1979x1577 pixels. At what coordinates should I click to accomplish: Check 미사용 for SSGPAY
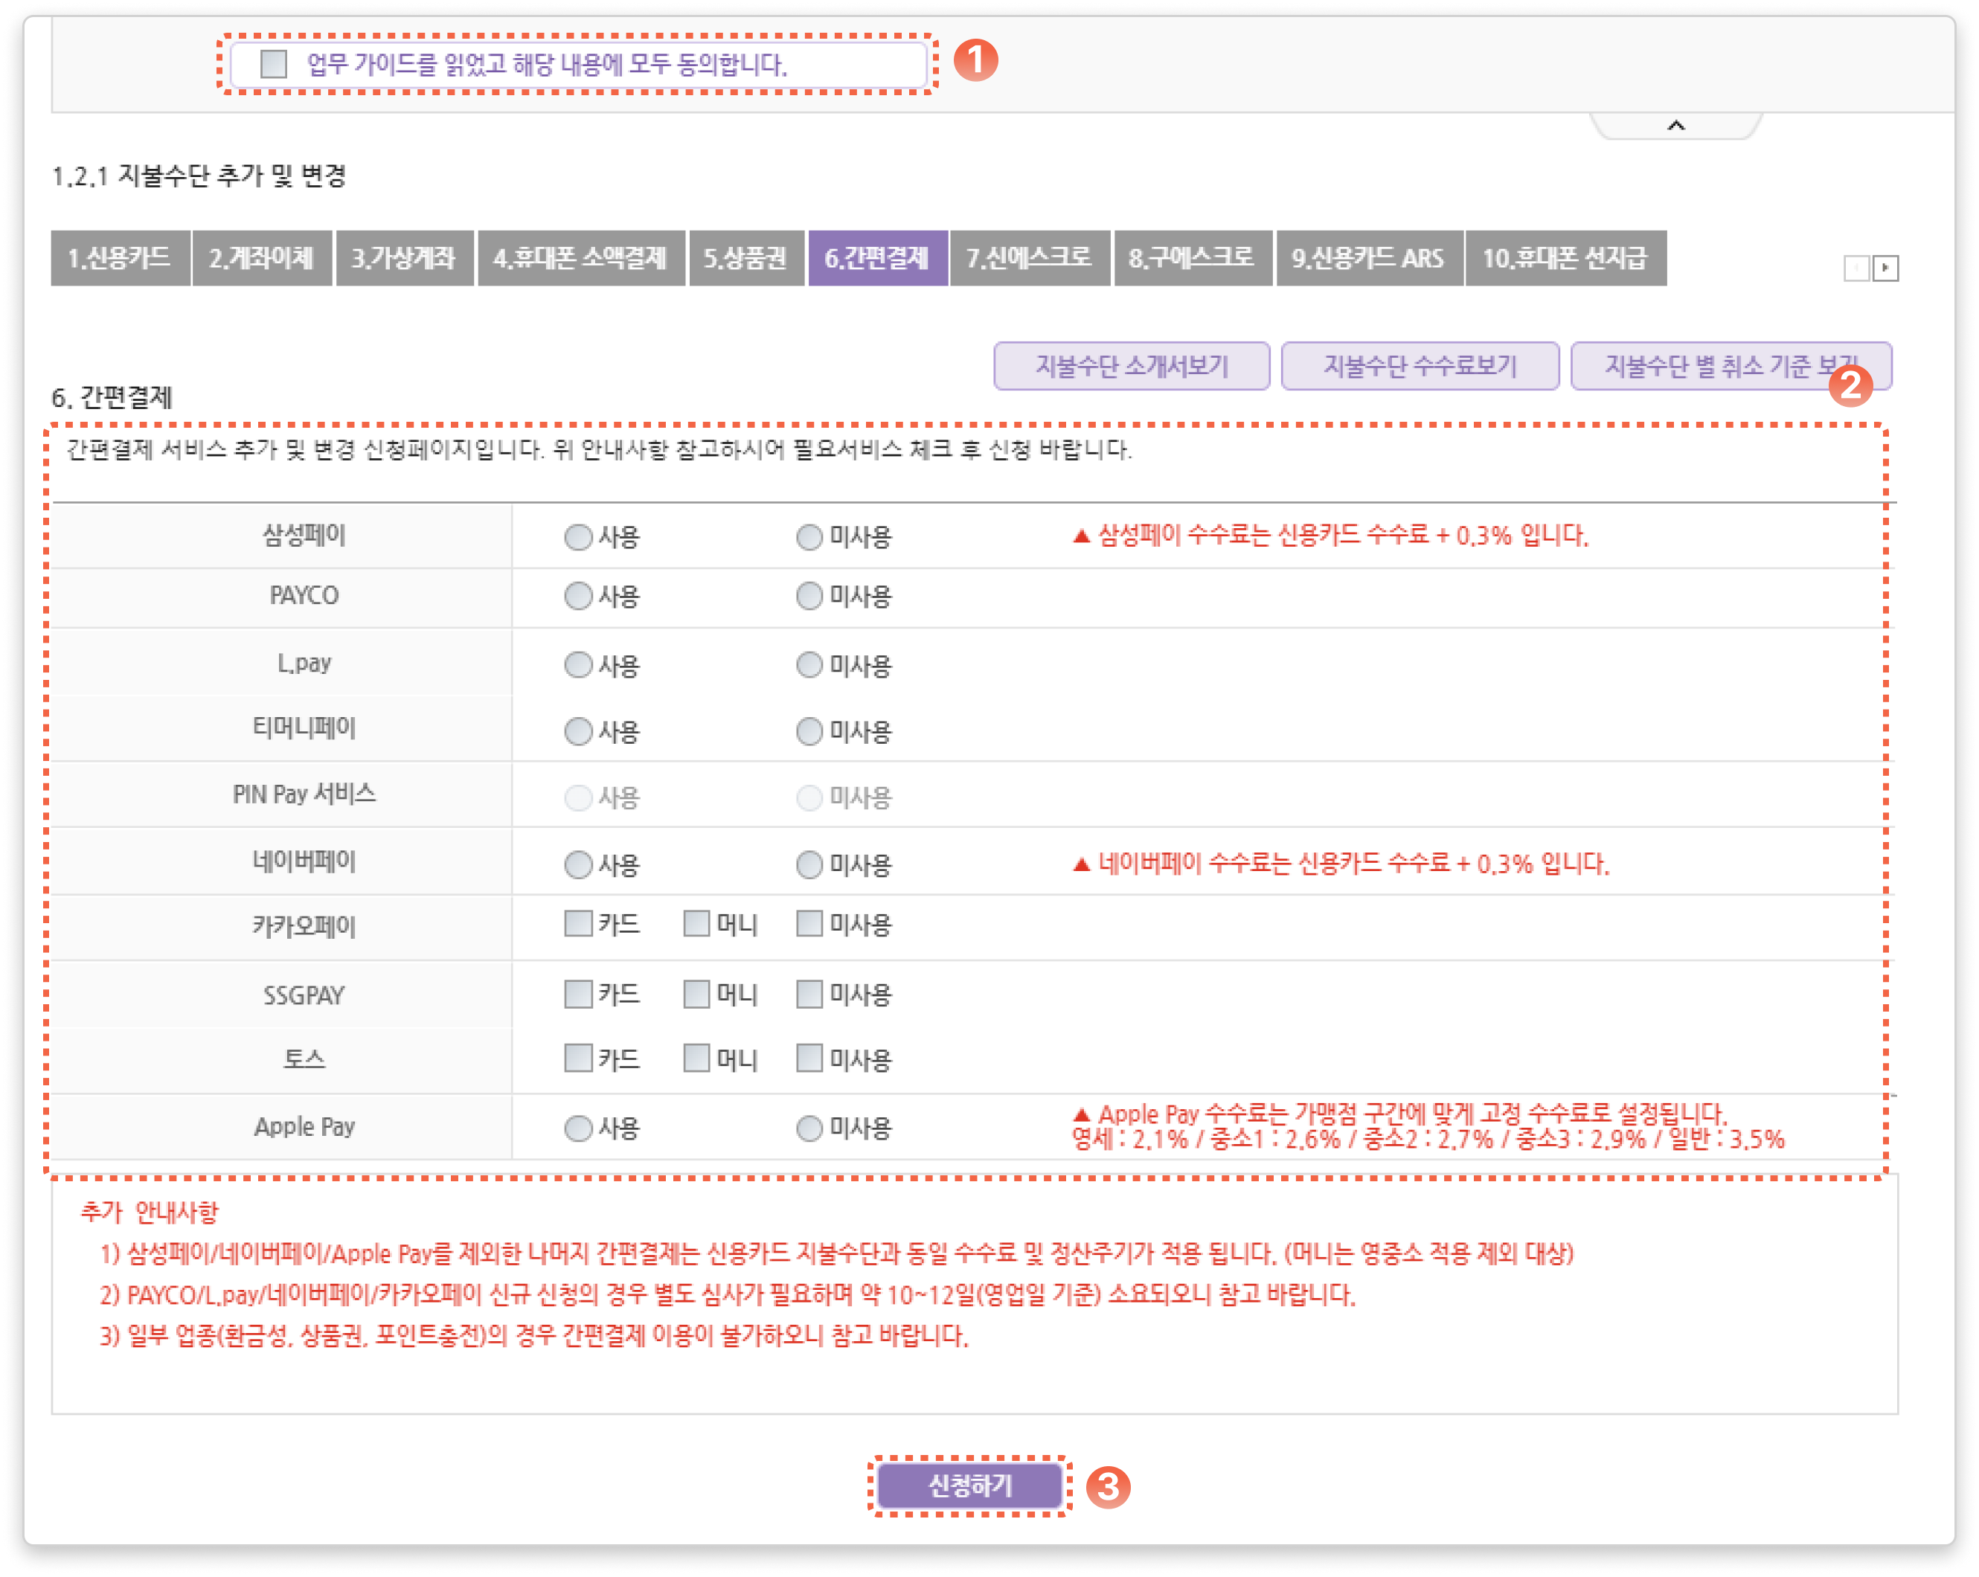(x=809, y=994)
